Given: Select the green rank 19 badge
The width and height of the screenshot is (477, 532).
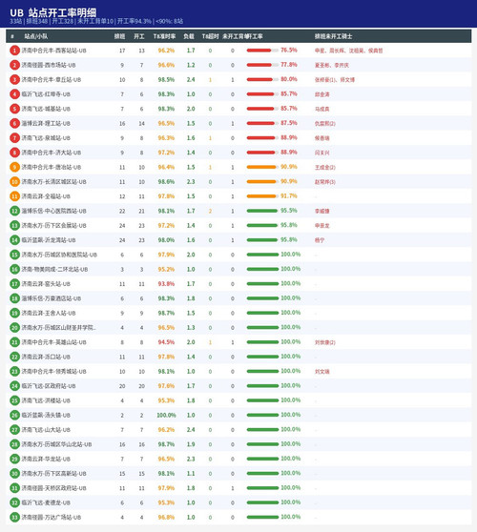Looking at the screenshot, I should tap(14, 313).
